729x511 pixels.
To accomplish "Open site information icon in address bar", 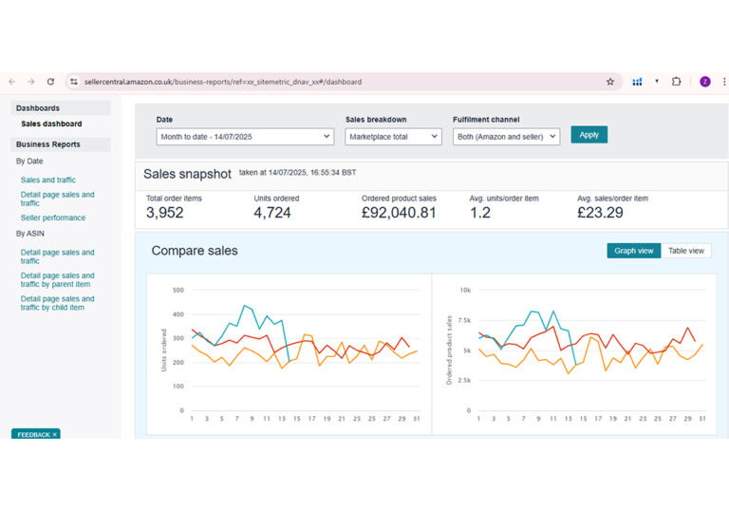I will coord(74,82).
